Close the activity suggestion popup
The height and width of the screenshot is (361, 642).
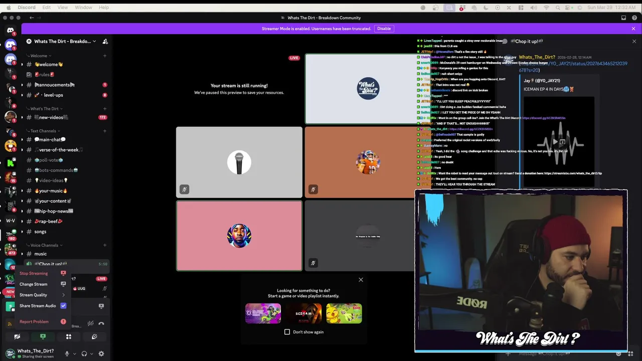tap(361, 280)
